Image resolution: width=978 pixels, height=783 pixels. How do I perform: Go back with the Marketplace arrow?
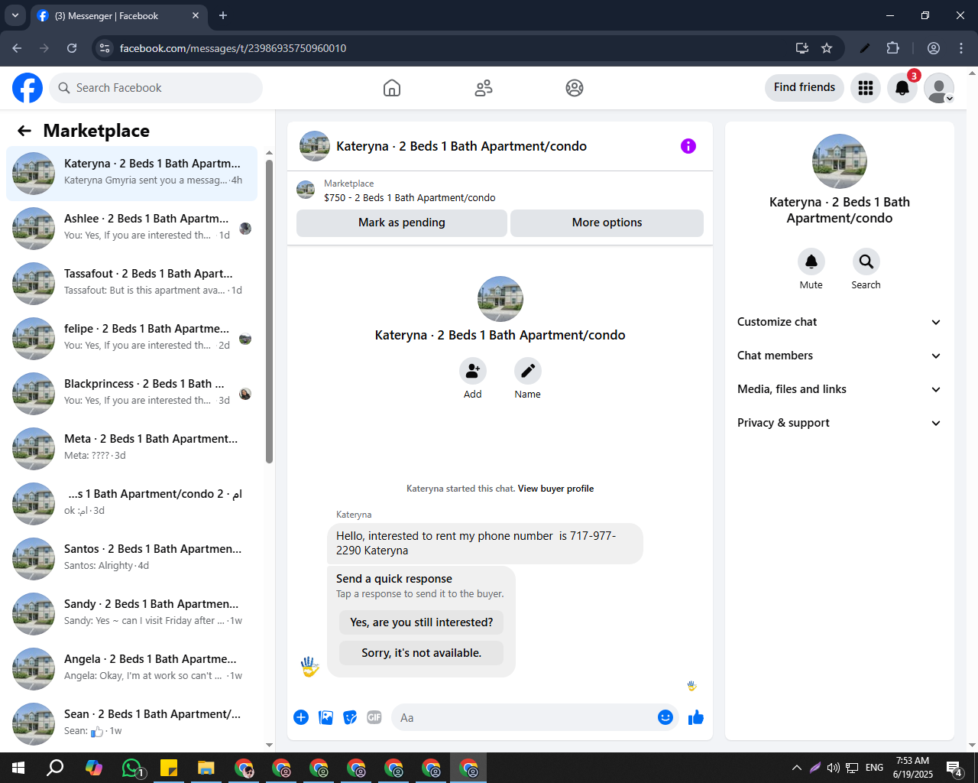(x=24, y=131)
